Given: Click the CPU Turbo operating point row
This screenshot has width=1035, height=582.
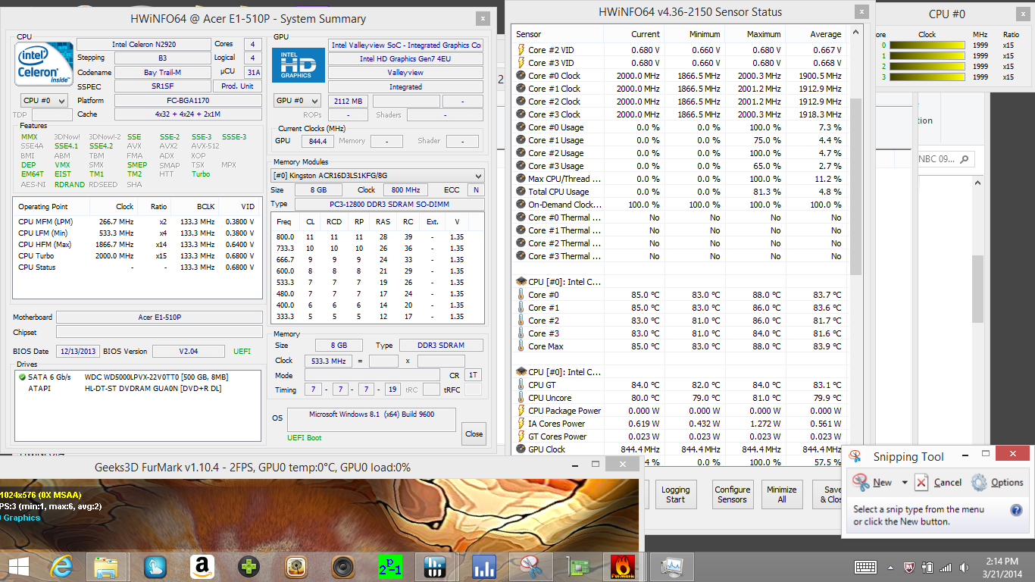Looking at the screenshot, I should tap(136, 255).
